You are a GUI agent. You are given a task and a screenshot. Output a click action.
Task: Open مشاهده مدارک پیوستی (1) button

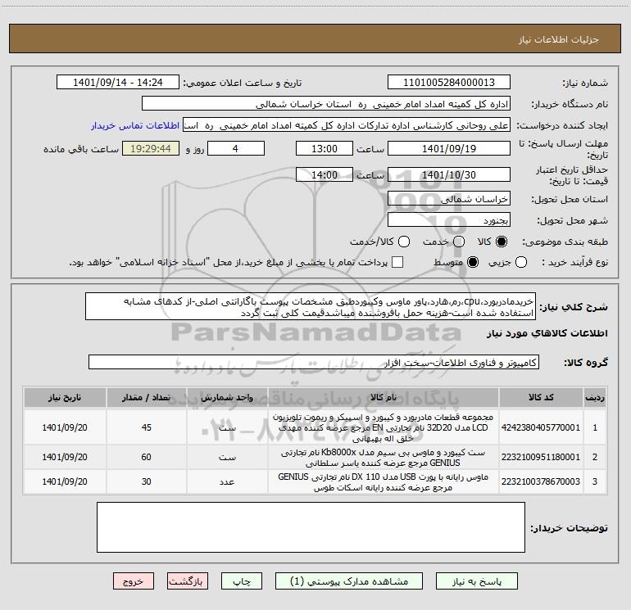pos(349,581)
